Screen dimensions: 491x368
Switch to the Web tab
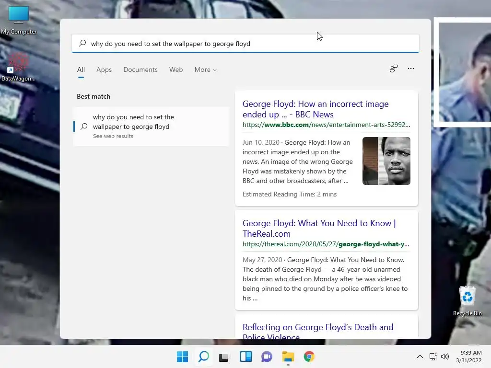point(176,69)
